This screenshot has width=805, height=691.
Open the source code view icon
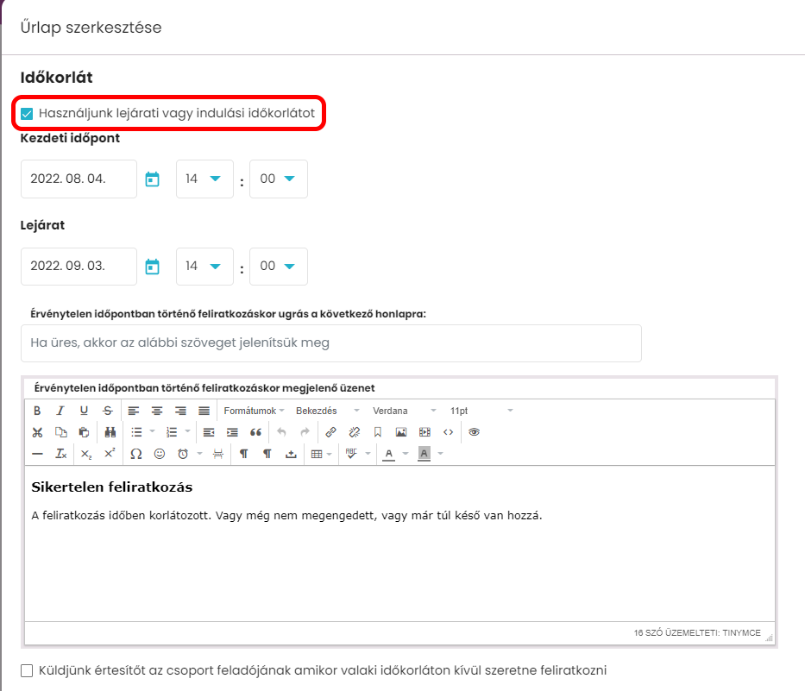pyautogui.click(x=448, y=432)
